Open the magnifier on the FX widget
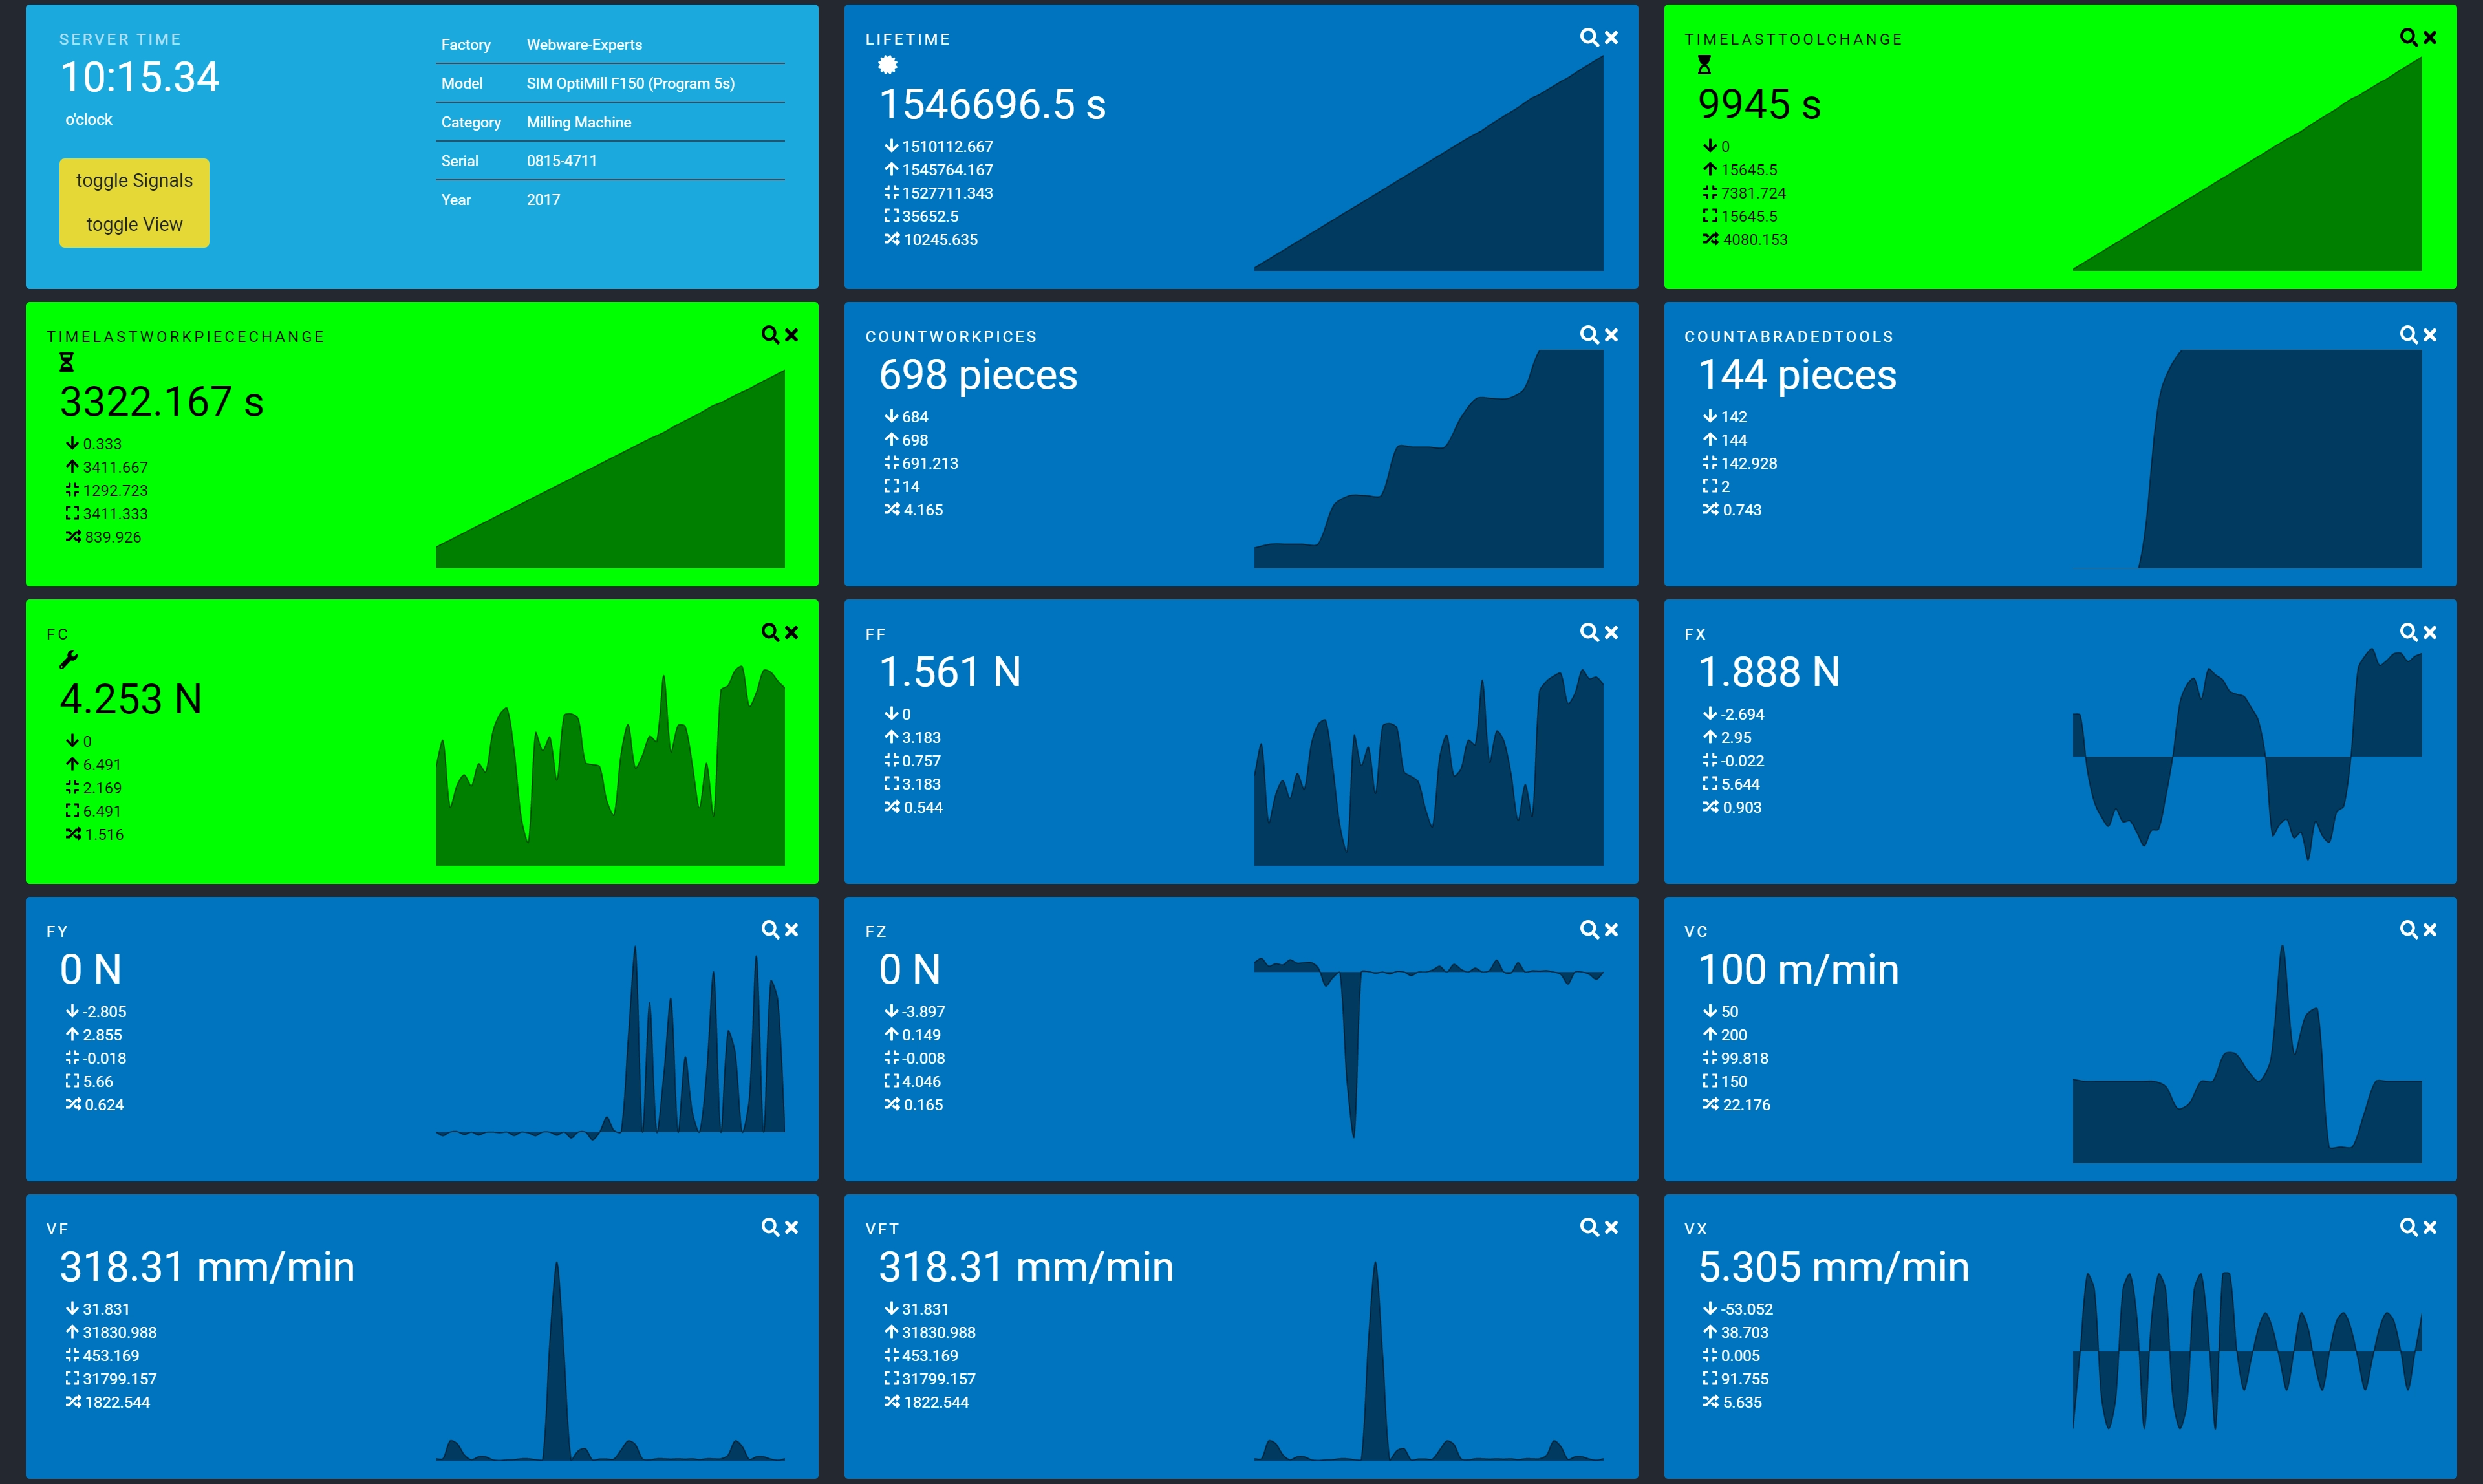The image size is (2483, 1484). pyautogui.click(x=2407, y=631)
